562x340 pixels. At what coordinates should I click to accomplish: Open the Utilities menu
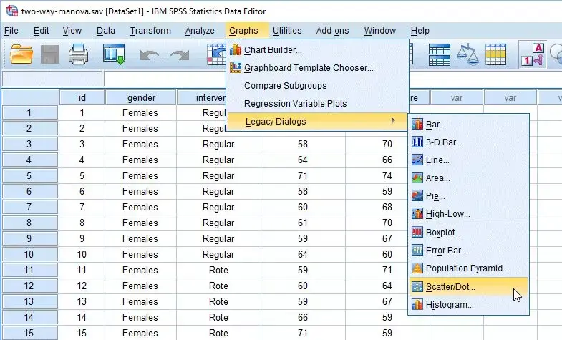(x=287, y=31)
